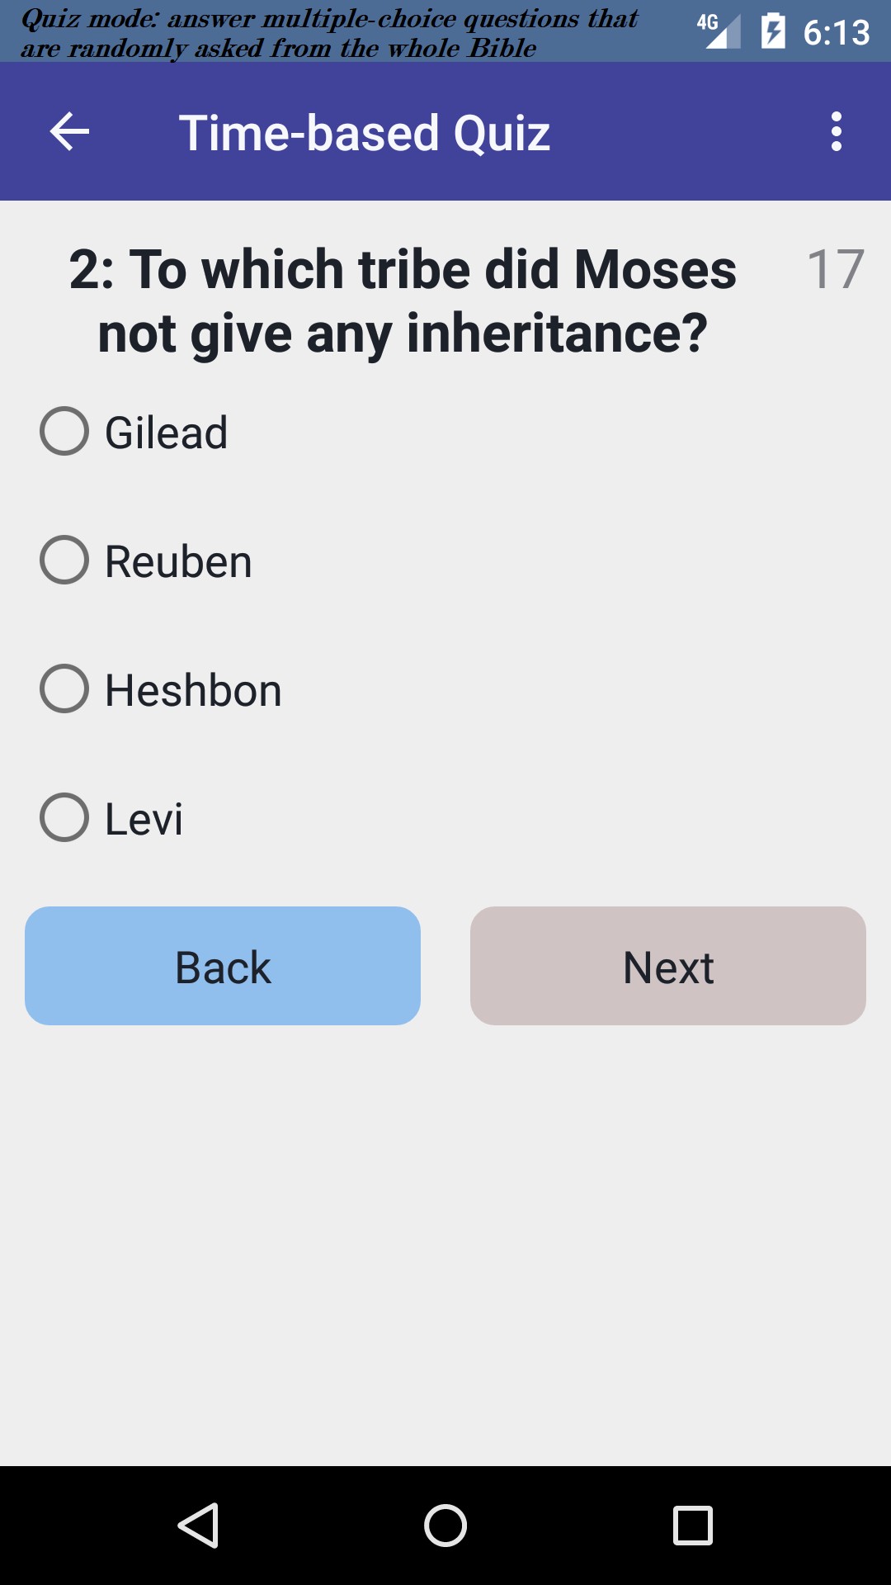Viewport: 891px width, 1585px height.
Task: Open recent apps square button
Action: (x=693, y=1525)
